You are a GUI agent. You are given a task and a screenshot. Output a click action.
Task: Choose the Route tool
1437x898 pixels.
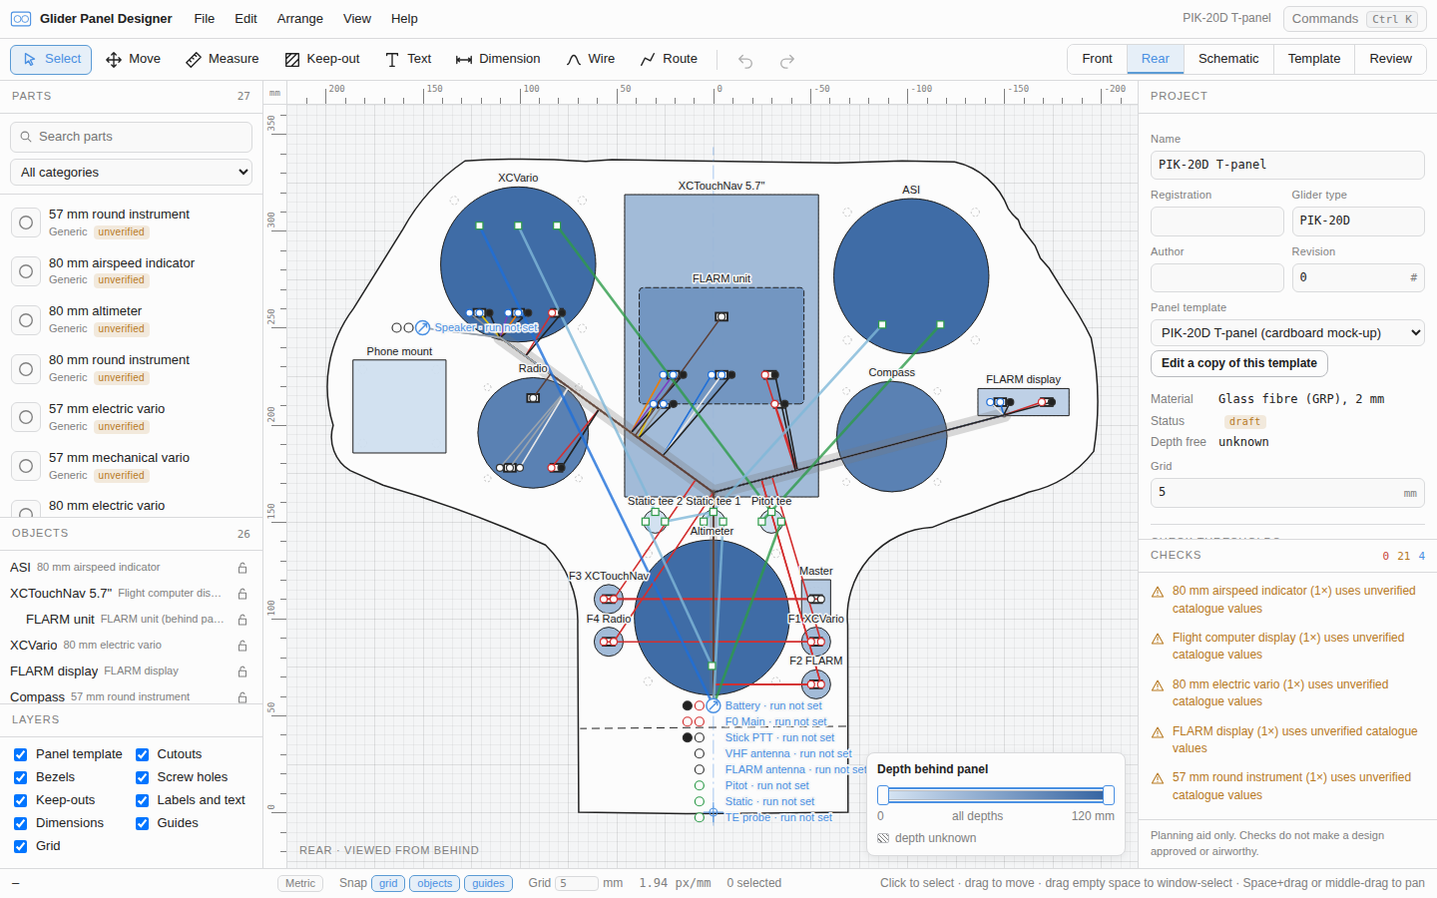point(669,59)
